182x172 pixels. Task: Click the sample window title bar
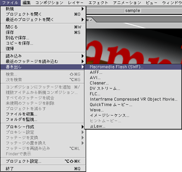134,10
